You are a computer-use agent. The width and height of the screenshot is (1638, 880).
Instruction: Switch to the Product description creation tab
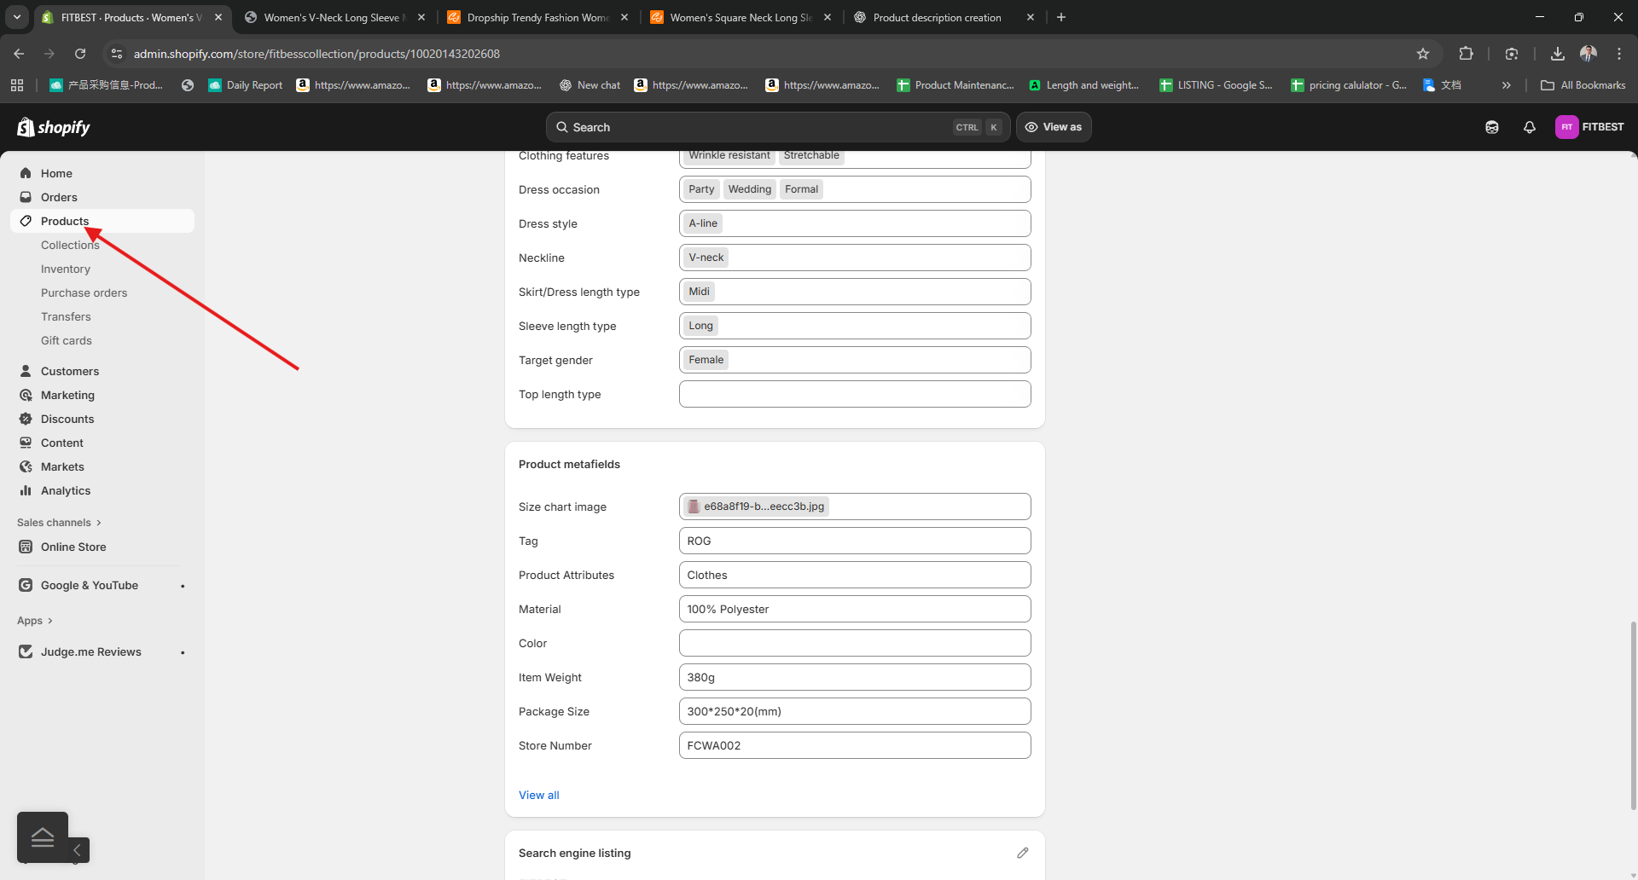(x=937, y=17)
